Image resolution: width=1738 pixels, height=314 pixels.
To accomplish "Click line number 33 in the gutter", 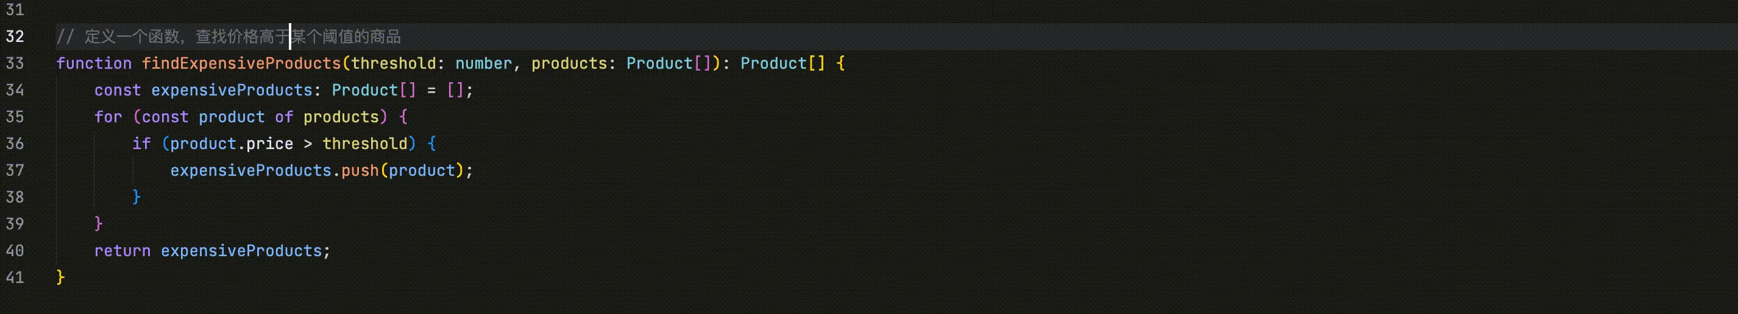I will tap(15, 63).
